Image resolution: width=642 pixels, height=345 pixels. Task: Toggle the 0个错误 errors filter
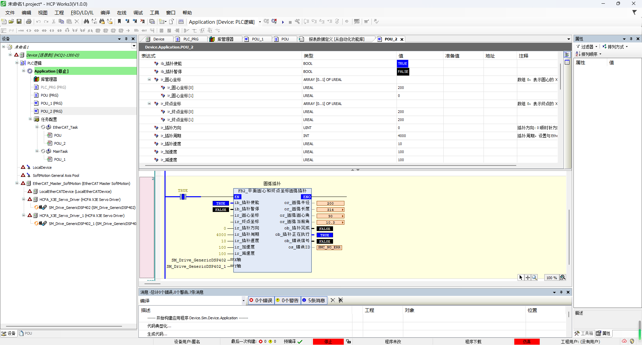point(261,300)
